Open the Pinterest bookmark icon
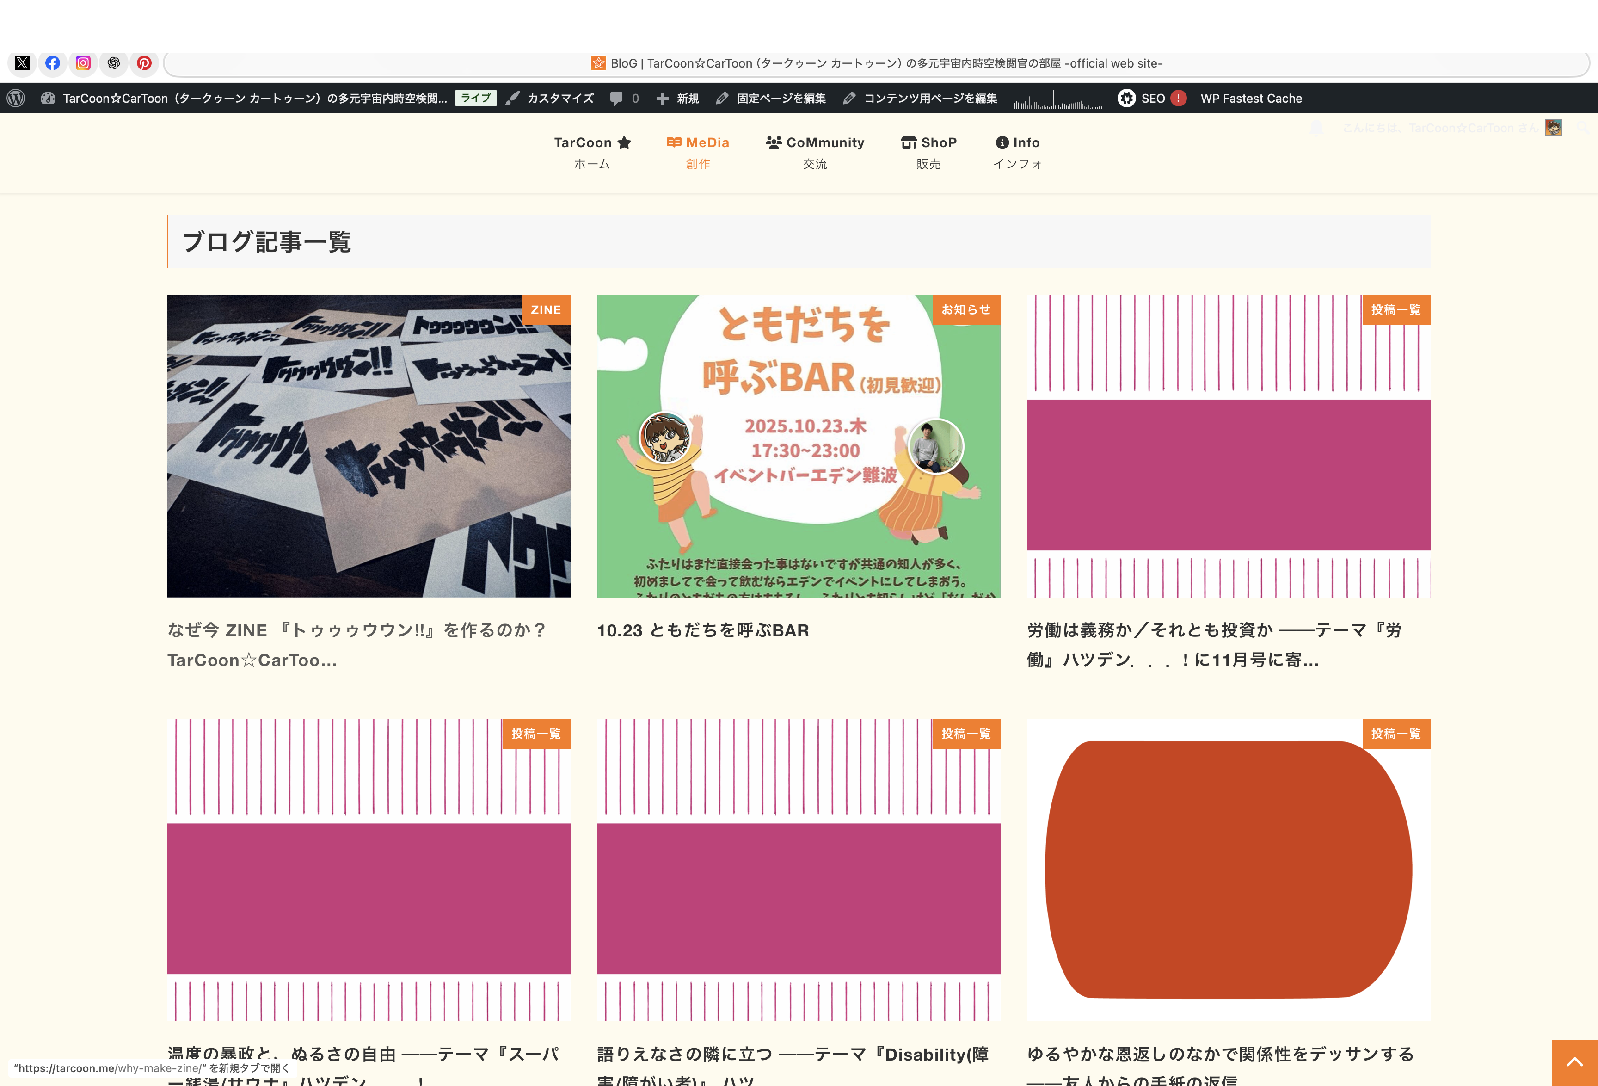The height and width of the screenshot is (1086, 1598). 144,63
